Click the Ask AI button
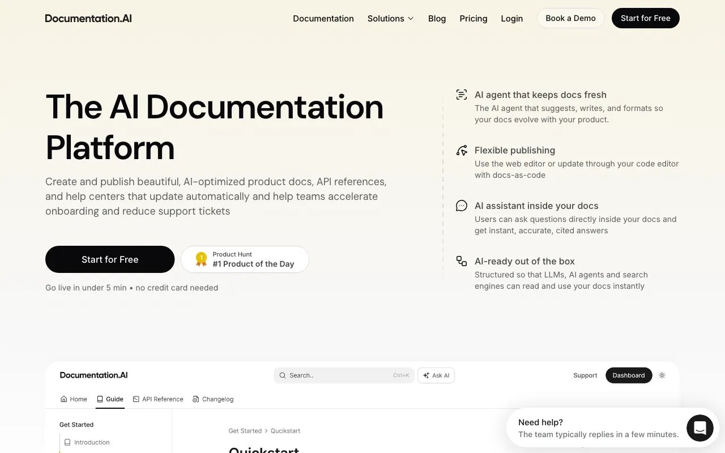 point(436,375)
